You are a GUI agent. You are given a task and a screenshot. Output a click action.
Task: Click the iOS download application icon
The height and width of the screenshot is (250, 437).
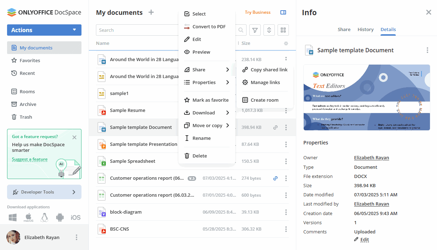click(76, 218)
